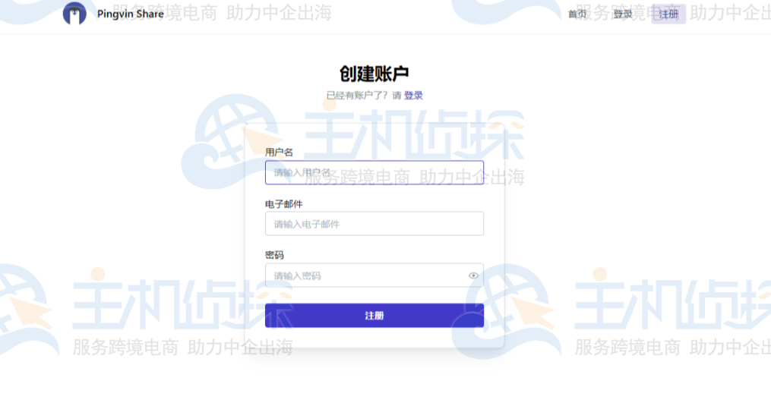Click the 用户名 field label
This screenshot has height=406, width=771.
click(279, 153)
